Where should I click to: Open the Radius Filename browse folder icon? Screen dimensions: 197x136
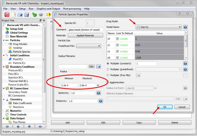[98, 66]
